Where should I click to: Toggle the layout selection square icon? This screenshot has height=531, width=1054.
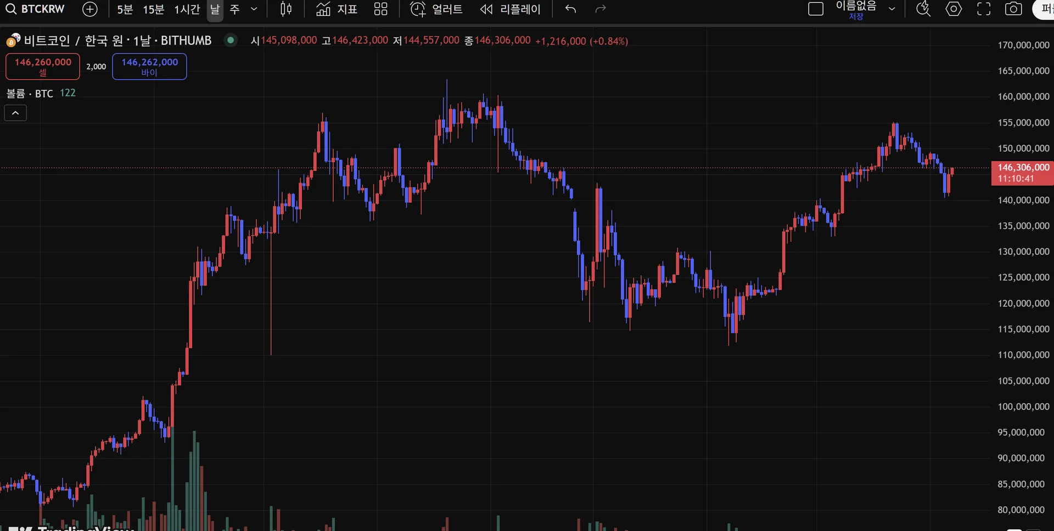click(x=816, y=9)
